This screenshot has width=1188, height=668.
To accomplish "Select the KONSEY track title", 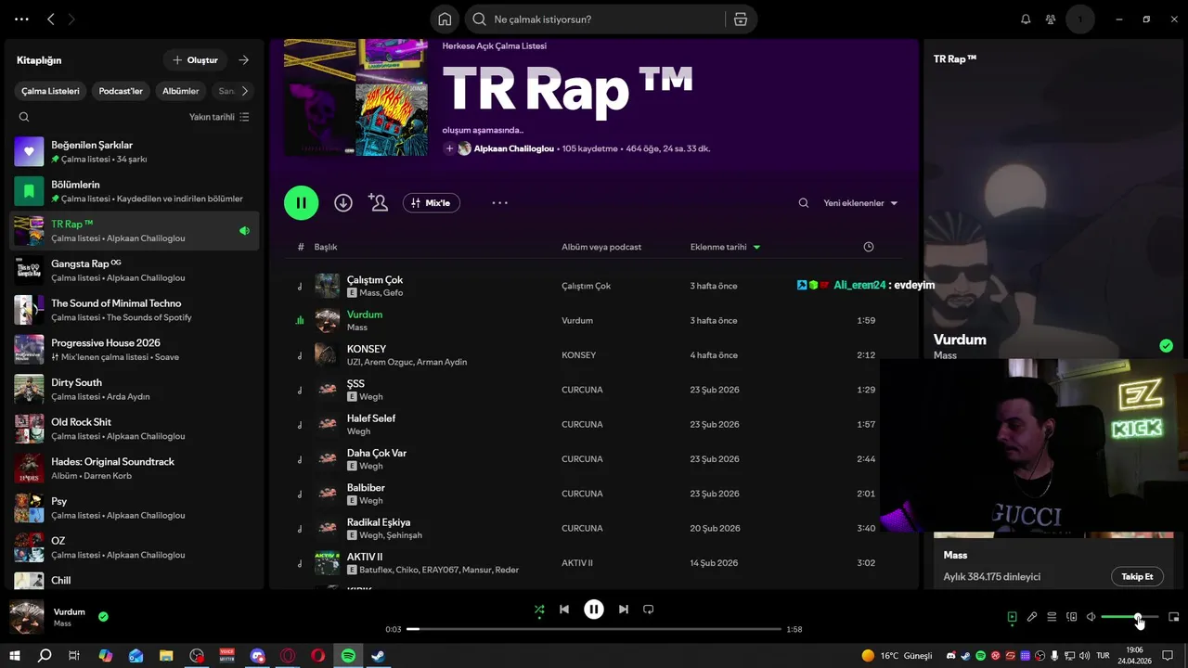I will pyautogui.click(x=367, y=349).
